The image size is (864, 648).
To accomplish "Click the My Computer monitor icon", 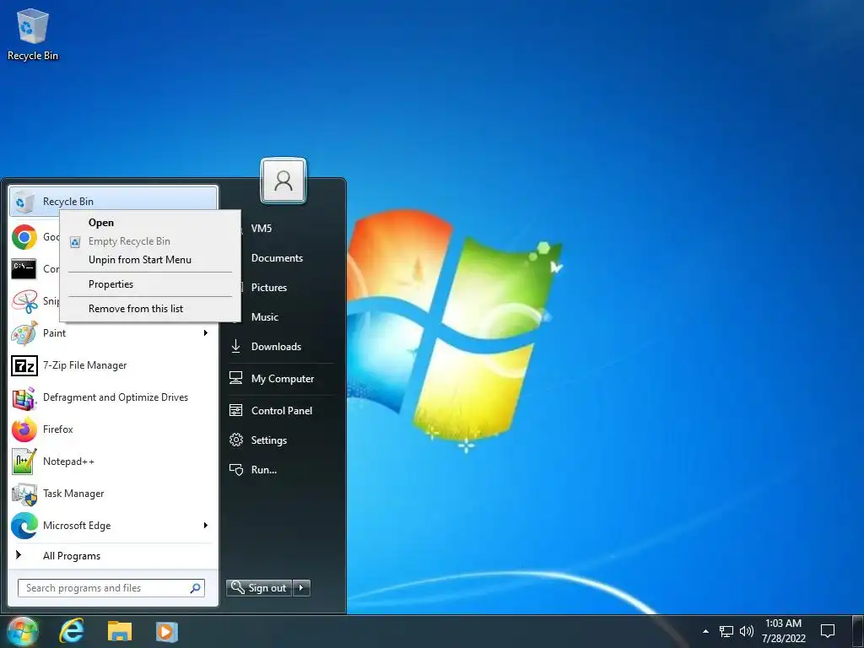I will (x=236, y=378).
